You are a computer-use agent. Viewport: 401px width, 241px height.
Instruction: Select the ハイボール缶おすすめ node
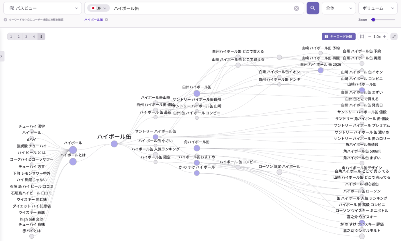click(196, 163)
